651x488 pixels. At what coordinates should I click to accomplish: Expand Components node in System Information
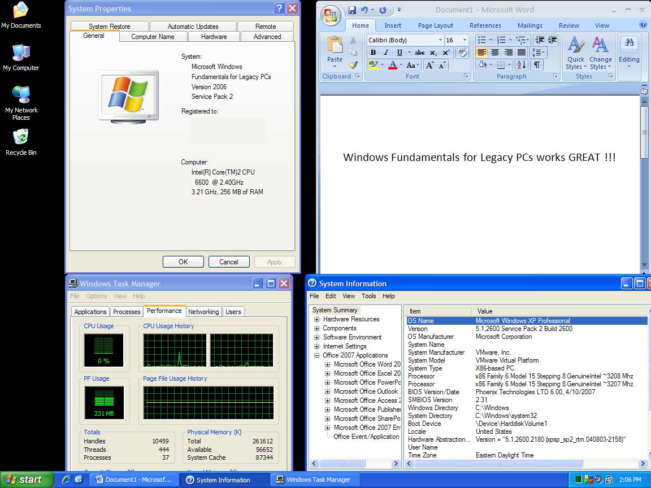pos(317,328)
